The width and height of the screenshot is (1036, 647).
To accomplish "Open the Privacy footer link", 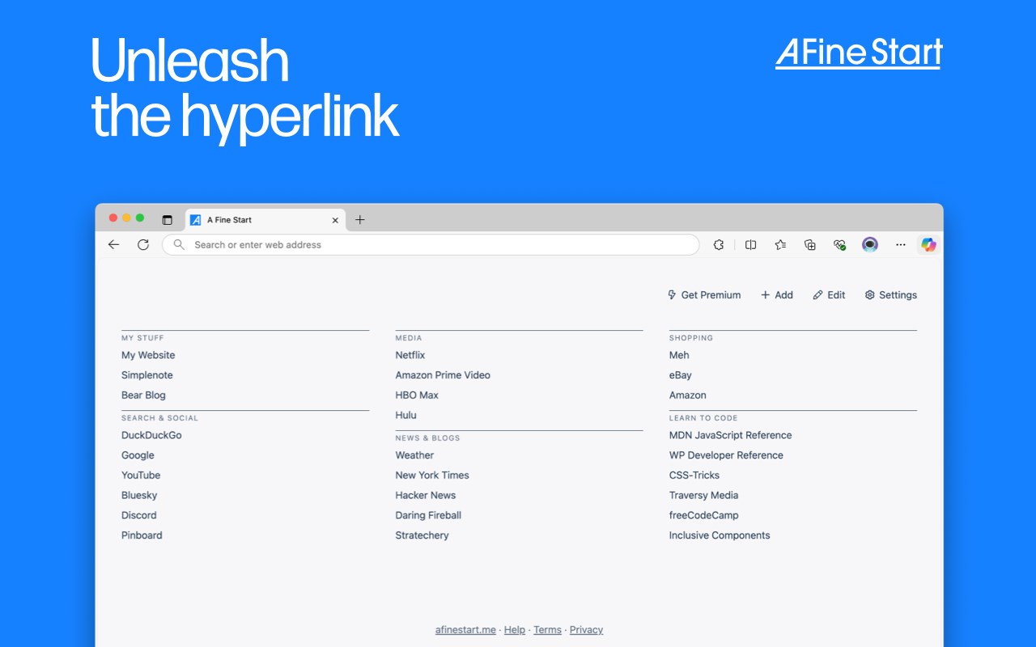I will 586,630.
